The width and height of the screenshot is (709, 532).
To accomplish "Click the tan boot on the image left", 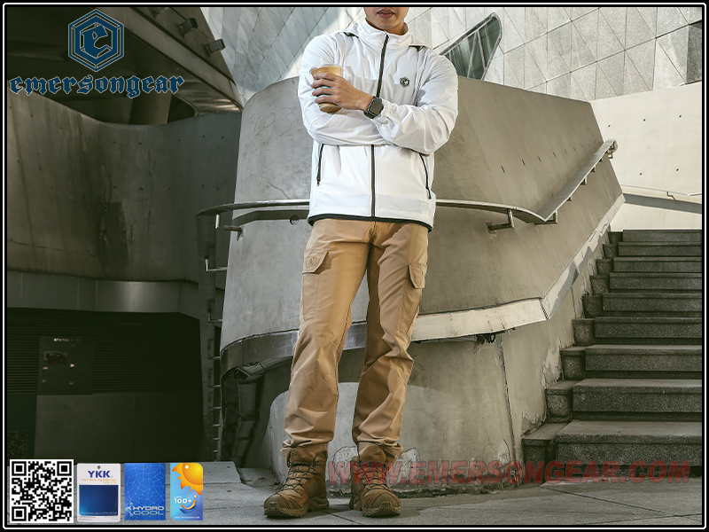I will (x=298, y=488).
